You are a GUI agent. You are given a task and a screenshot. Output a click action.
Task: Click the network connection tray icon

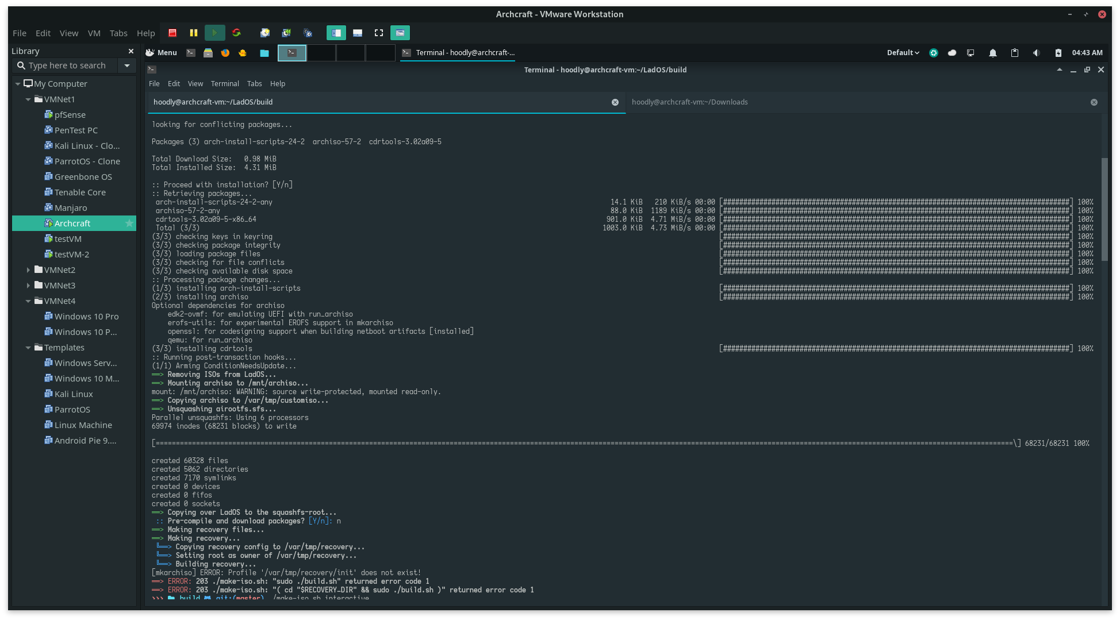(971, 53)
